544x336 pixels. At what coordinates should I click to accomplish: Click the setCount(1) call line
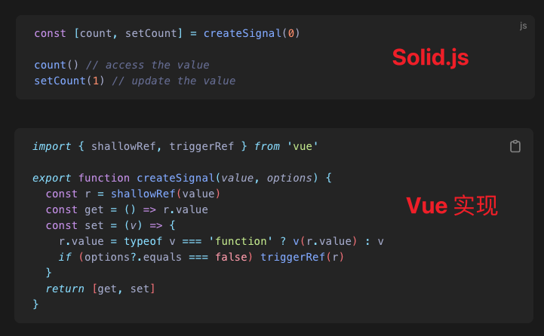pos(134,81)
